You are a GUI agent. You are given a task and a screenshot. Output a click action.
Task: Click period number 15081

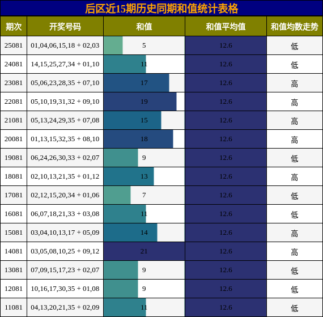tap(14, 233)
